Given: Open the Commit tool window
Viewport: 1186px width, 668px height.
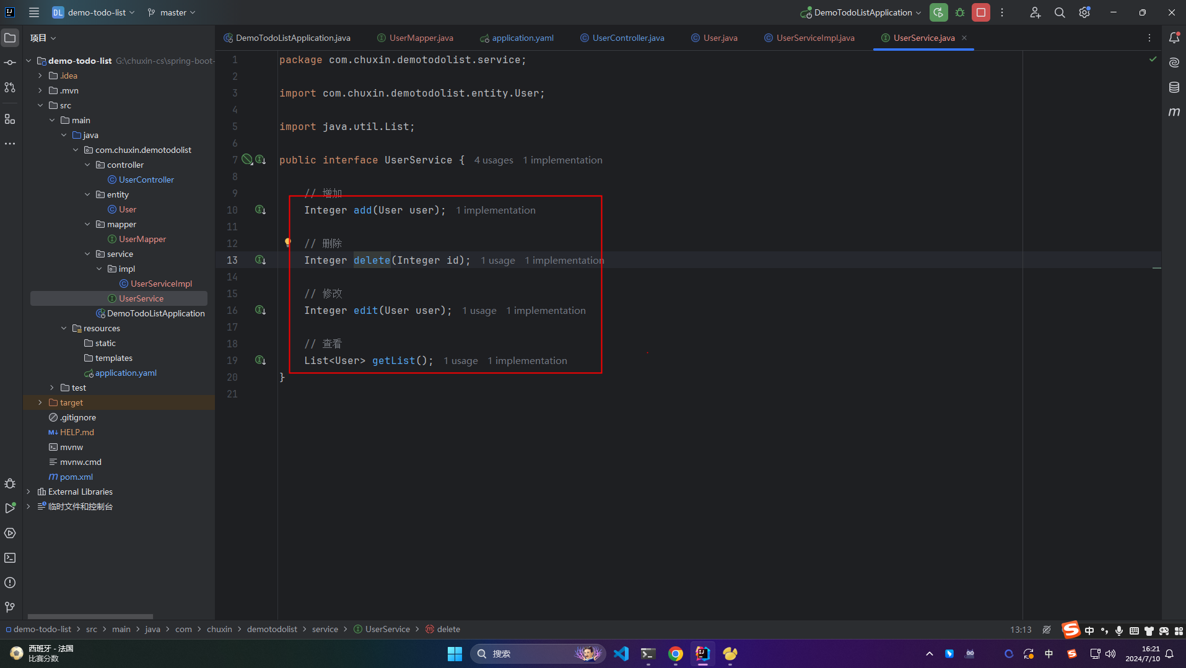Looking at the screenshot, I should pos(10,63).
